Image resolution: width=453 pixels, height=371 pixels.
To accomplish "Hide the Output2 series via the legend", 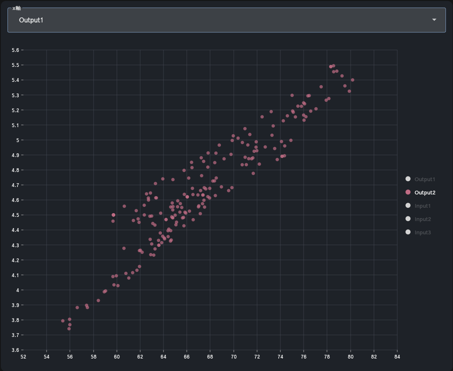I will point(421,192).
